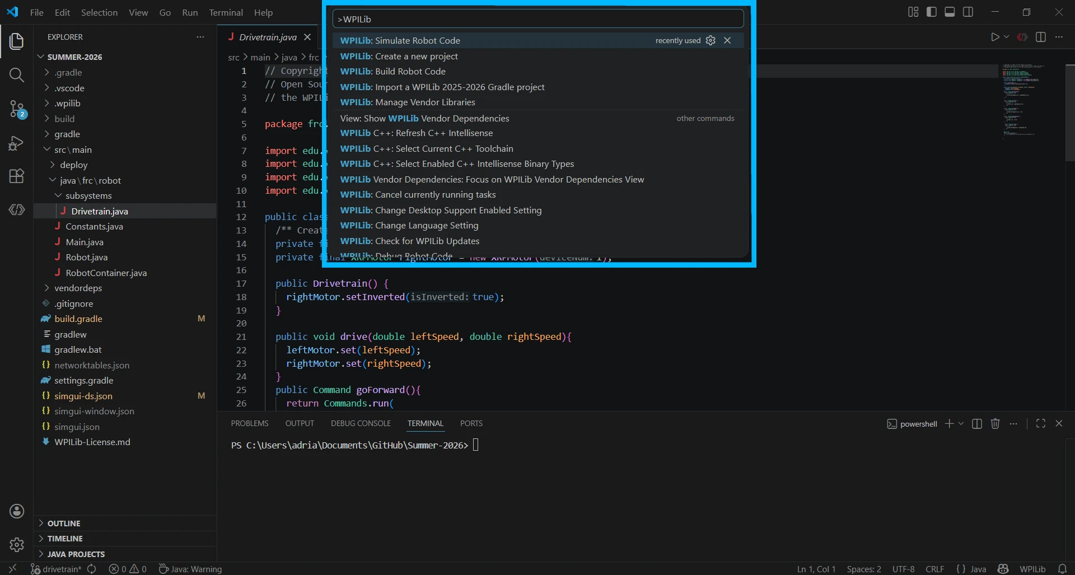Viewport: 1075px width, 575px height.
Task: Split the editor to the right
Action: (1041, 37)
